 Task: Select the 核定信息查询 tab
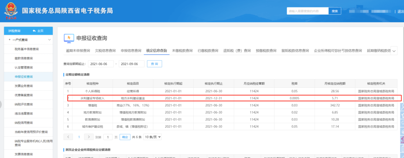click(156, 51)
